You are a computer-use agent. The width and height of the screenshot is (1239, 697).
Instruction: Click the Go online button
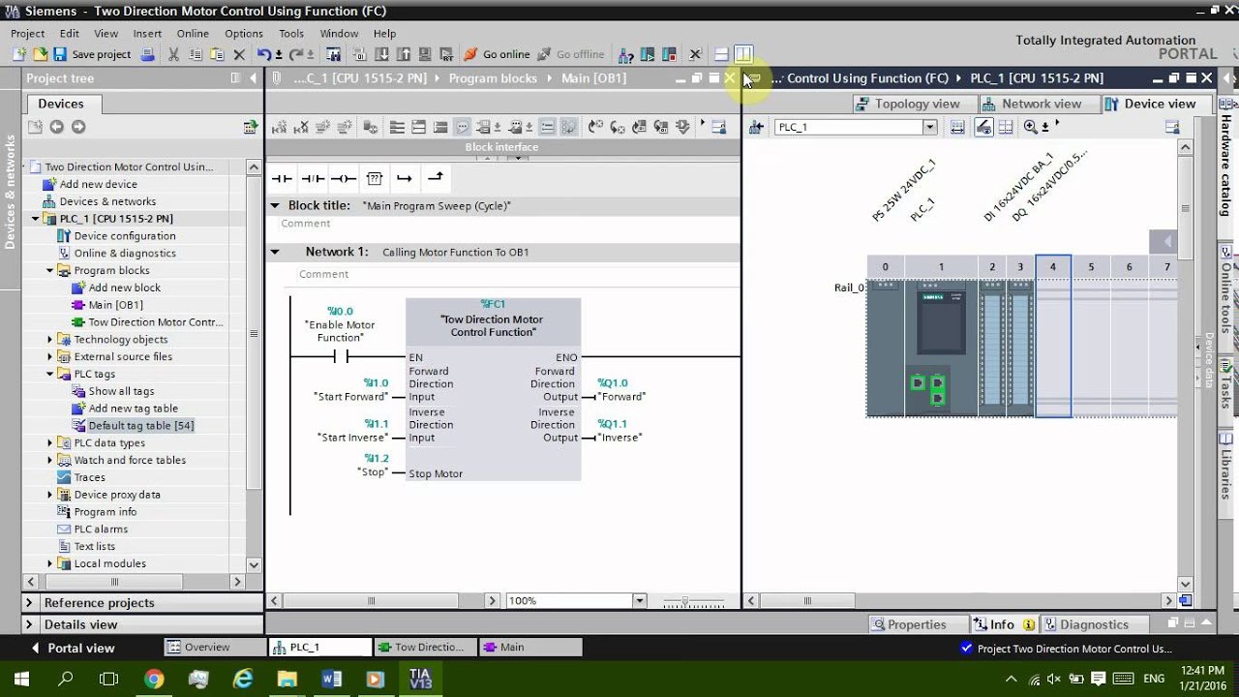(497, 54)
